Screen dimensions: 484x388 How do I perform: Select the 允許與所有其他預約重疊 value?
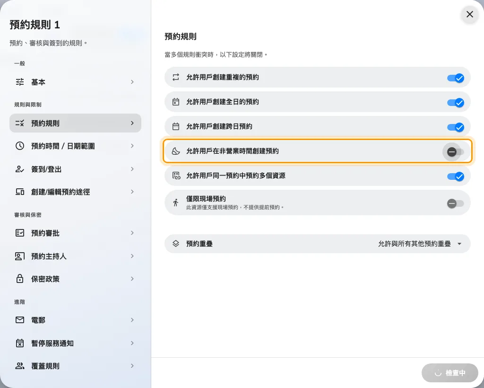tap(414, 244)
